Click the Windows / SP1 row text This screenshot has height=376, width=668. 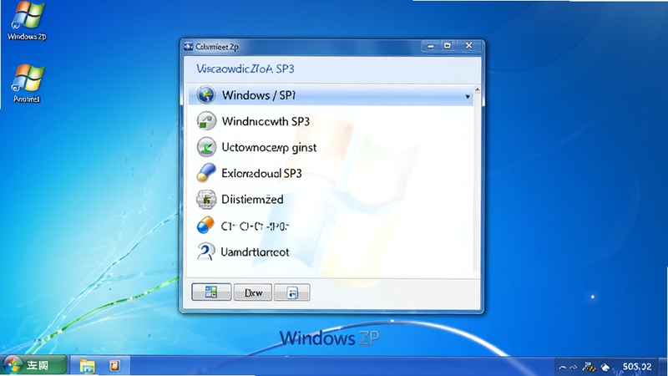(259, 95)
